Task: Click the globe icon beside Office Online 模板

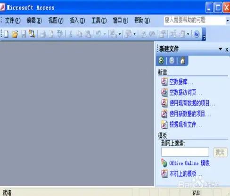Action: coord(164,163)
